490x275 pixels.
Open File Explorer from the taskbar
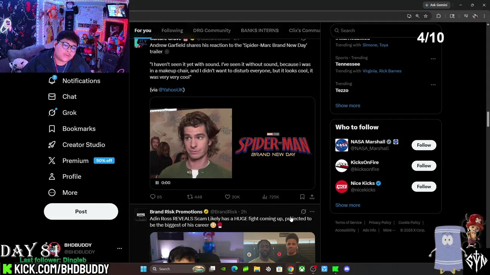[x=257, y=269]
